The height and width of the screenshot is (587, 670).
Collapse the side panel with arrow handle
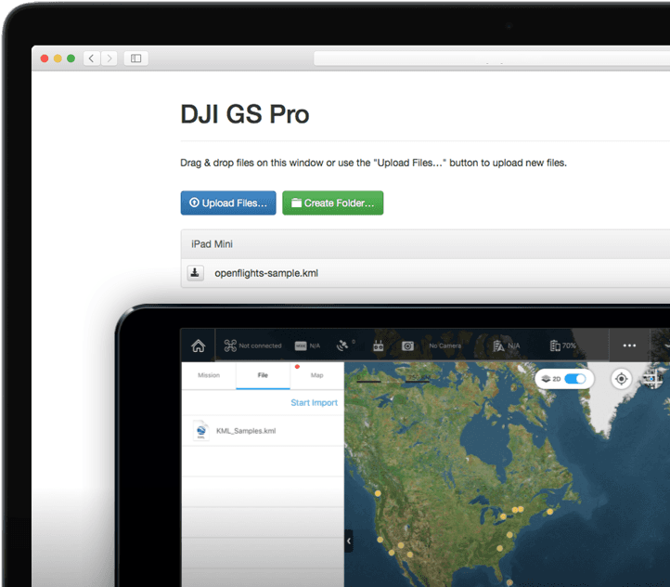click(x=349, y=541)
